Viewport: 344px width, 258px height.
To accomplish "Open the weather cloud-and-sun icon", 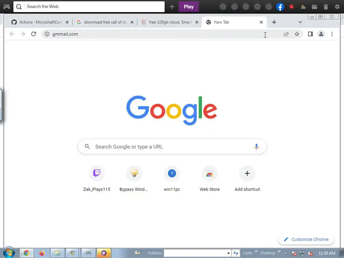I will click(x=303, y=7).
